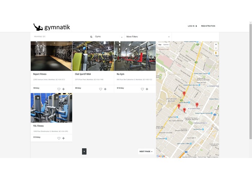Add Report Fitness with plus icon
The image size is (252, 179).
63,89
